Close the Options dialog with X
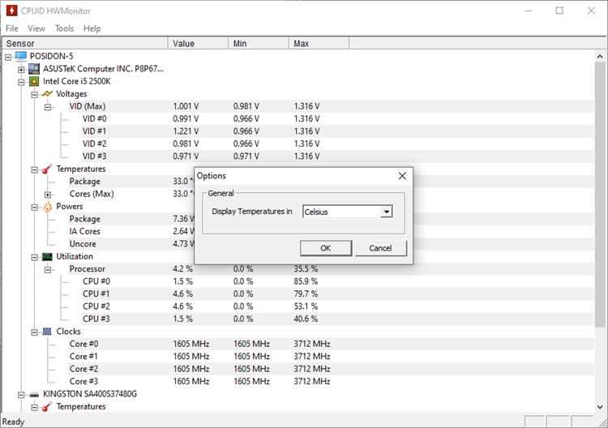 (402, 176)
